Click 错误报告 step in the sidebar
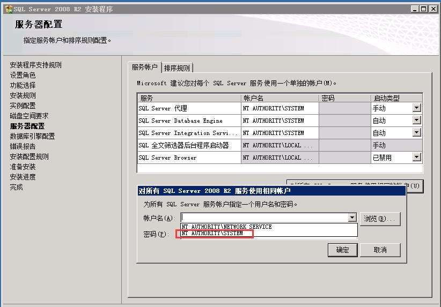Image resolution: width=441 pixels, height=307 pixels. tap(23, 146)
